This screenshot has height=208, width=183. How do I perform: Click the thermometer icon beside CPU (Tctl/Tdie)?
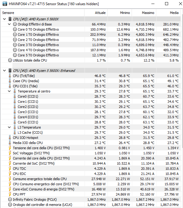point(10,75)
